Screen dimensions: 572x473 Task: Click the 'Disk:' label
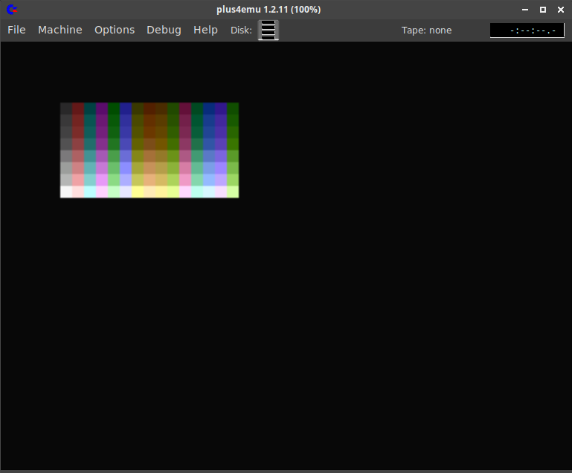click(x=241, y=30)
